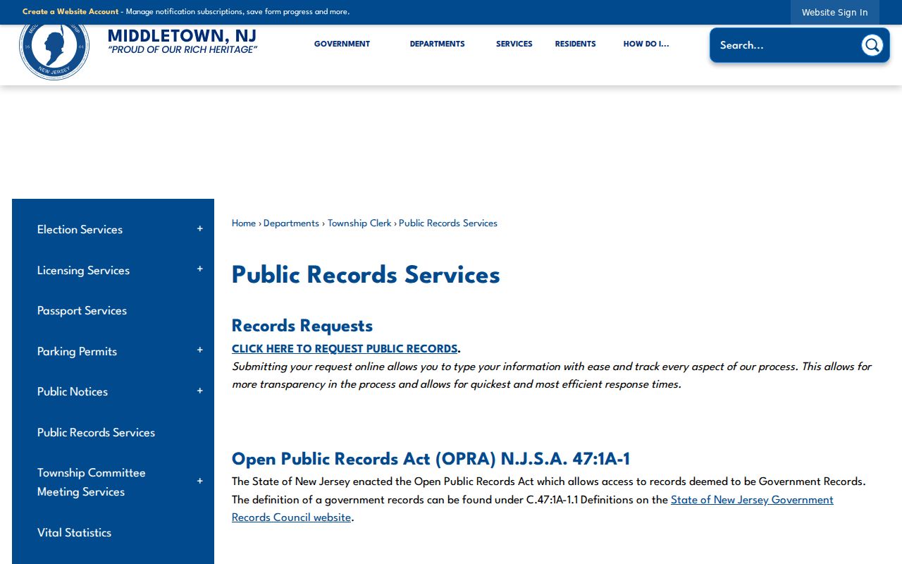Screen dimensions: 902x564
Task: Expand the Election Services submenu
Action: click(200, 229)
